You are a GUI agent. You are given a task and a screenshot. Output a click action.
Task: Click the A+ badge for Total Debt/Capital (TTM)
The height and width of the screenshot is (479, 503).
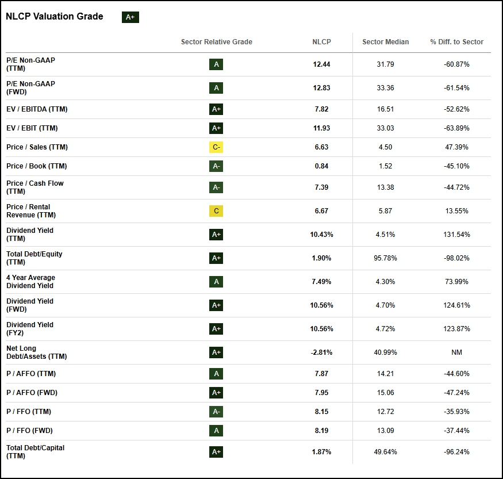[216, 451]
